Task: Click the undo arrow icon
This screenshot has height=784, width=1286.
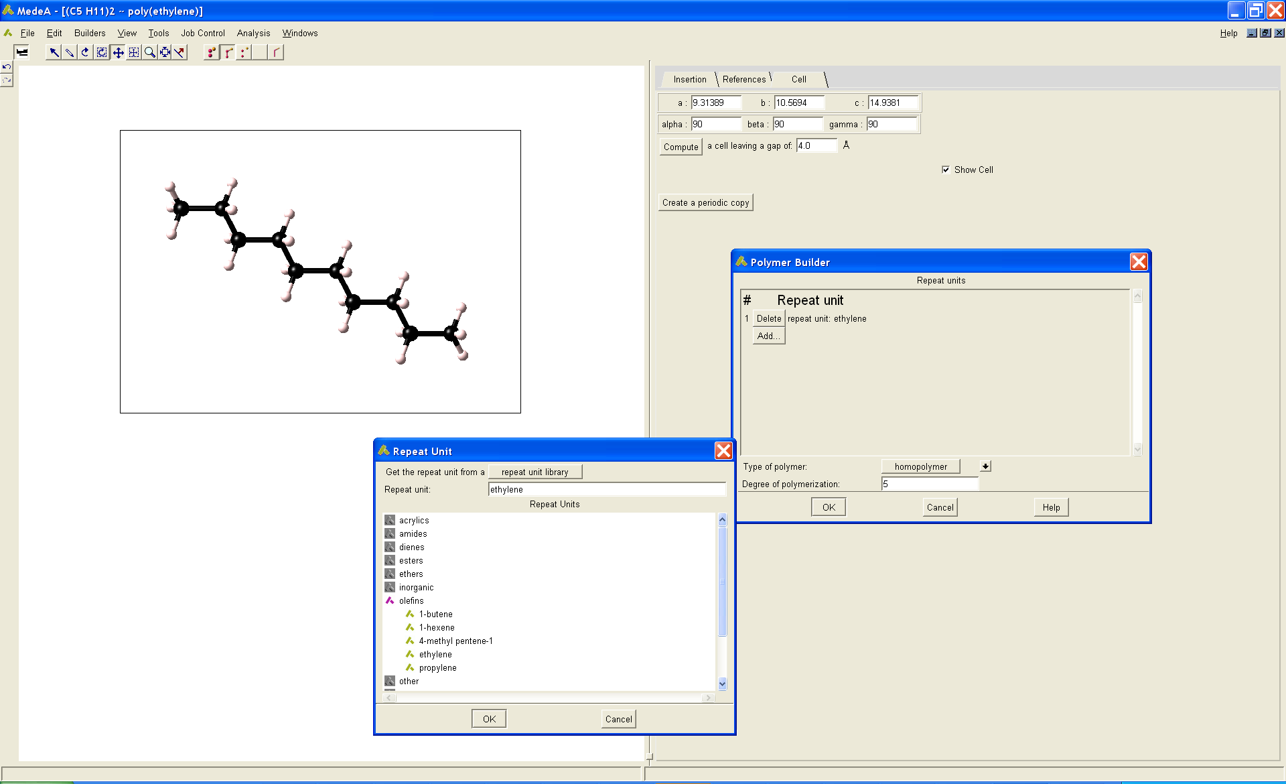Action: (x=7, y=68)
